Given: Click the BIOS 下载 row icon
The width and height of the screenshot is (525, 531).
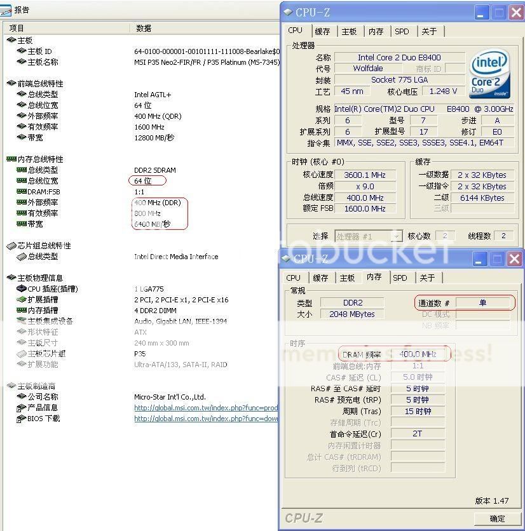Looking at the screenshot, I should (x=22, y=419).
